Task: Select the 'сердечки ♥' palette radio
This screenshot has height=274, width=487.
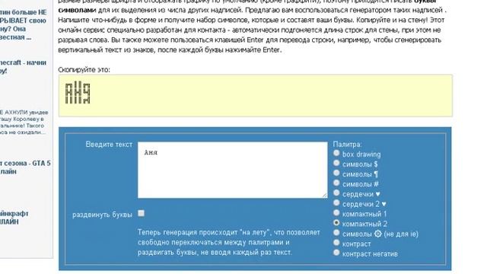Action: point(336,193)
